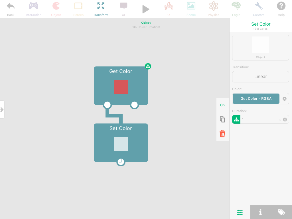Duplicate the selected behavior with copy icon
The height and width of the screenshot is (219, 292).
tap(222, 119)
